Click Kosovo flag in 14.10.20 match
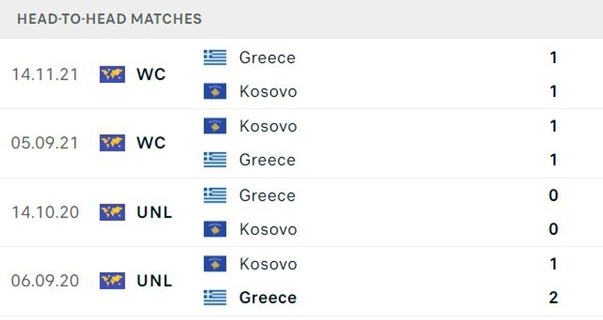Image resolution: width=603 pixels, height=320 pixels. pyautogui.click(x=215, y=230)
